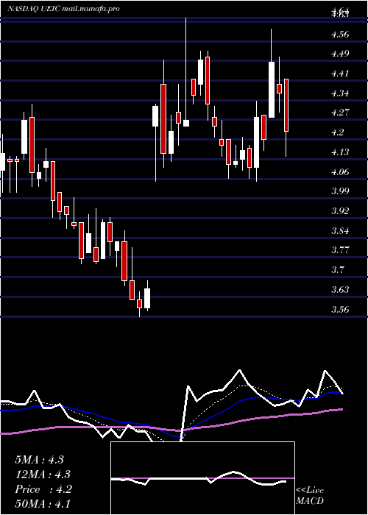Click the Price : 4.2 readout

[43, 489]
